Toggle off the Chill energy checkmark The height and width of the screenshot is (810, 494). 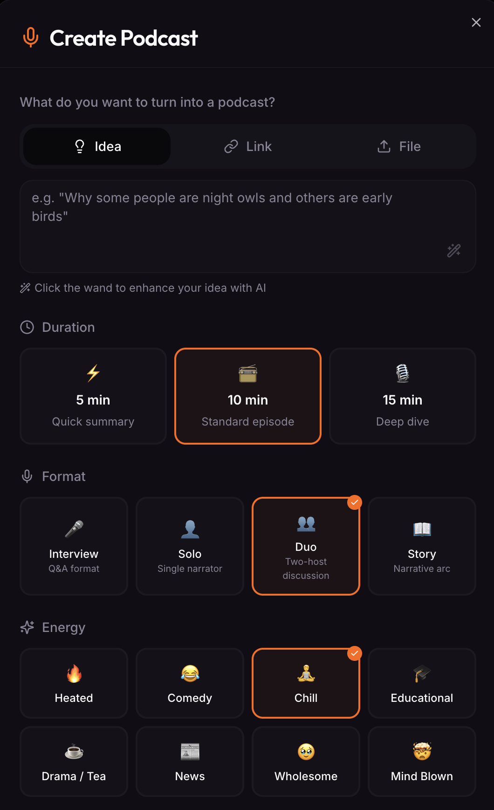[355, 654]
